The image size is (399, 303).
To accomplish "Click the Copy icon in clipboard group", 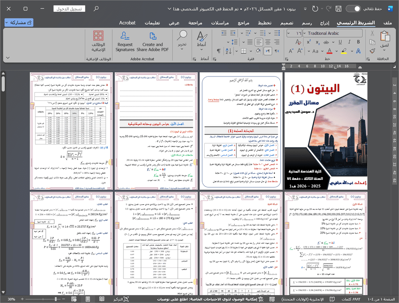I will tap(372, 42).
